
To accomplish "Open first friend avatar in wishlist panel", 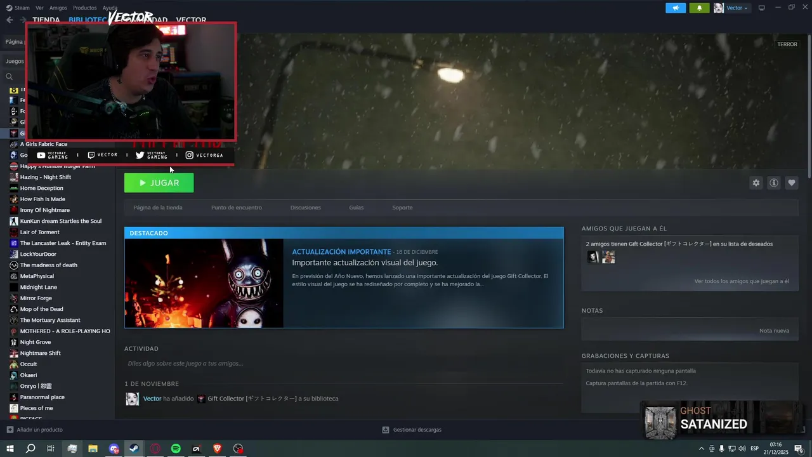I will [x=593, y=257].
